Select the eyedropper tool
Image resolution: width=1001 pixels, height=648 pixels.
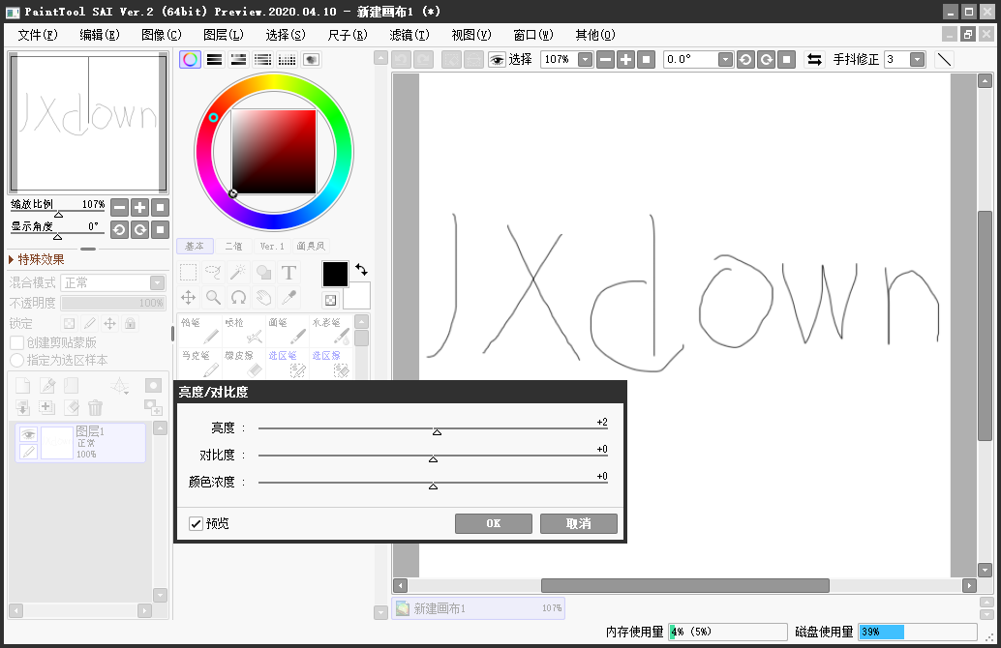(x=288, y=297)
